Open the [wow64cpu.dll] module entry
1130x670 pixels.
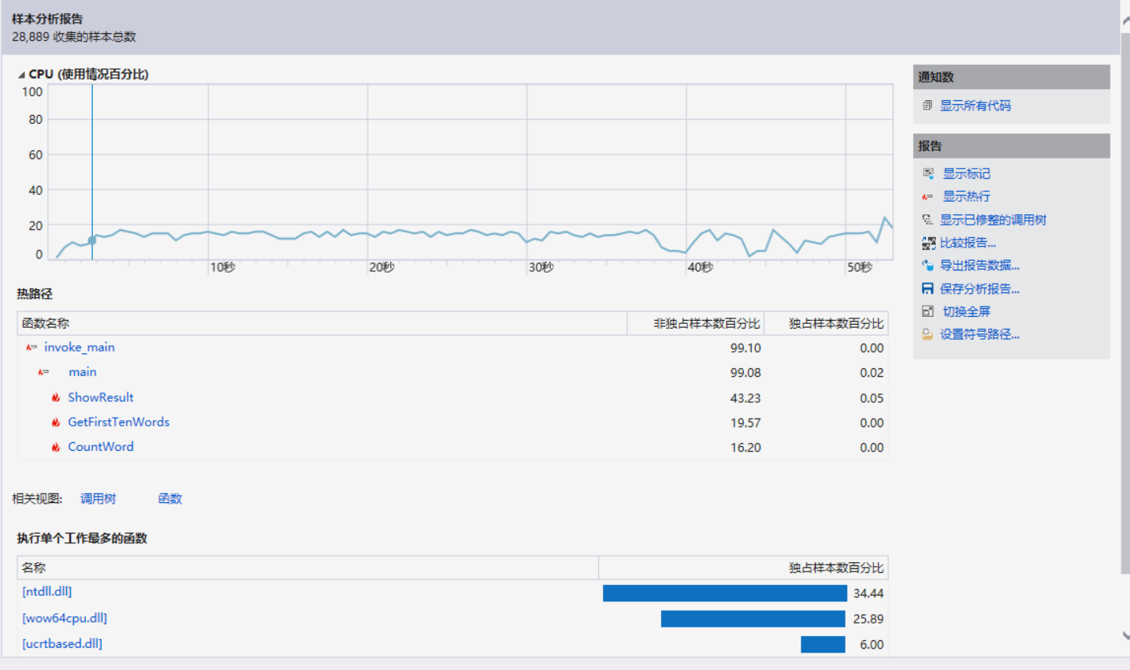tap(65, 618)
